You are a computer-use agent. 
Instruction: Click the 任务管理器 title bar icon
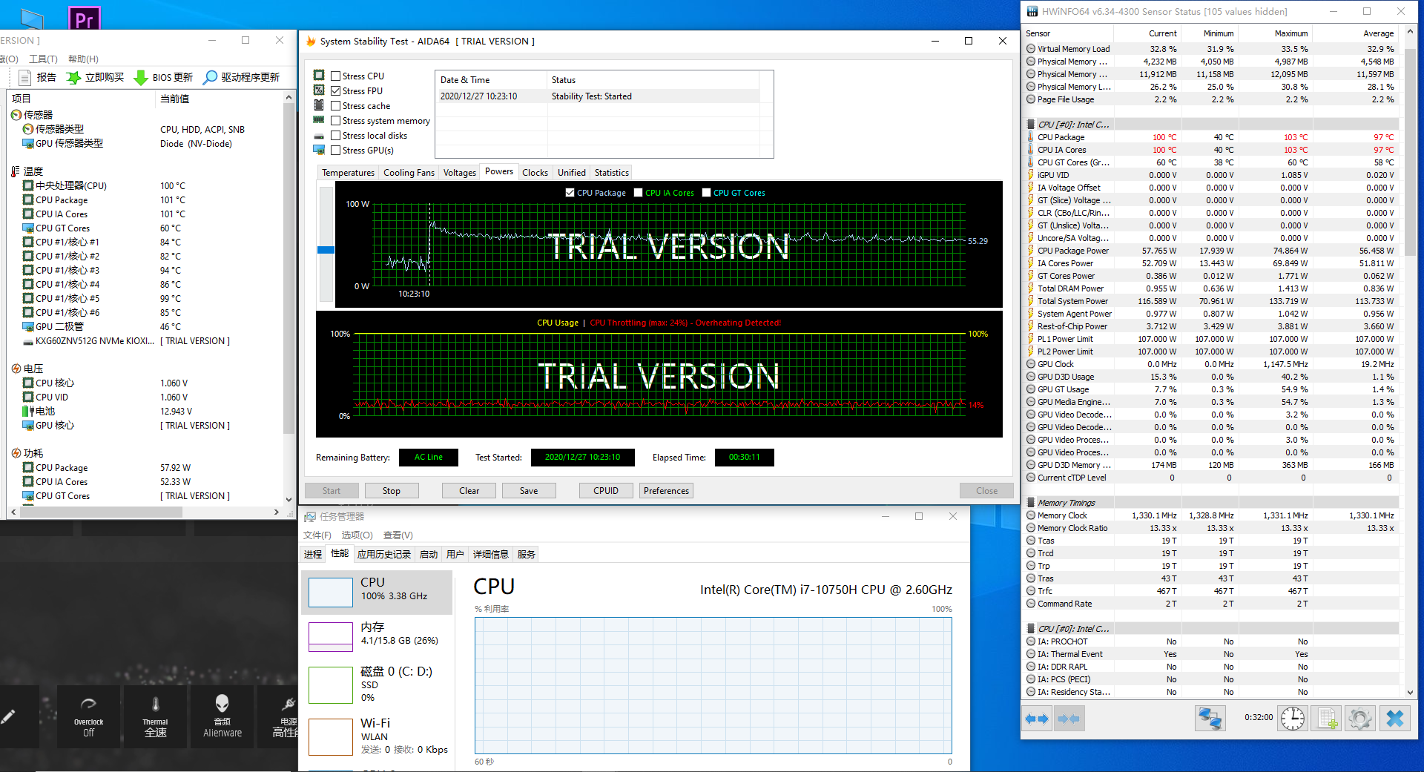coord(309,517)
